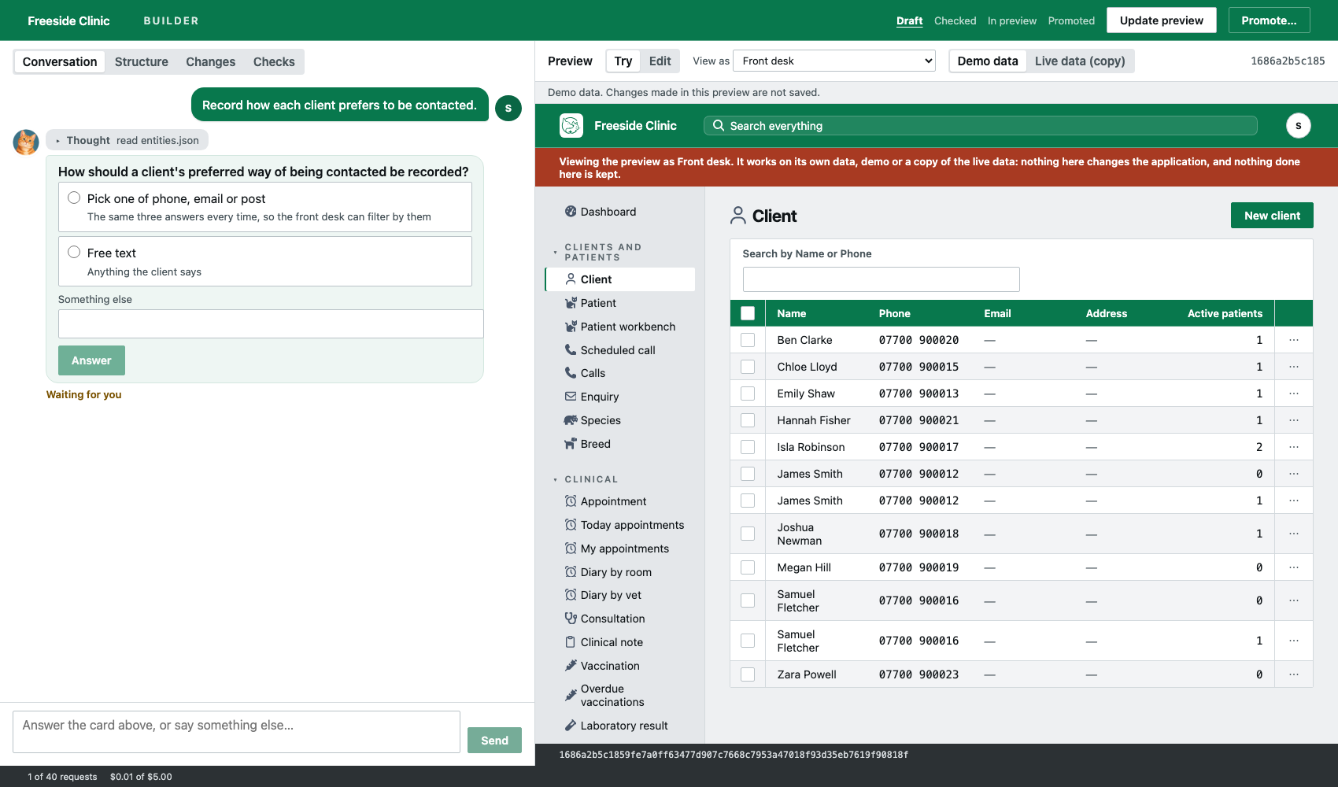Click the Patient paw icon
Image resolution: width=1338 pixels, height=787 pixels.
(571, 302)
